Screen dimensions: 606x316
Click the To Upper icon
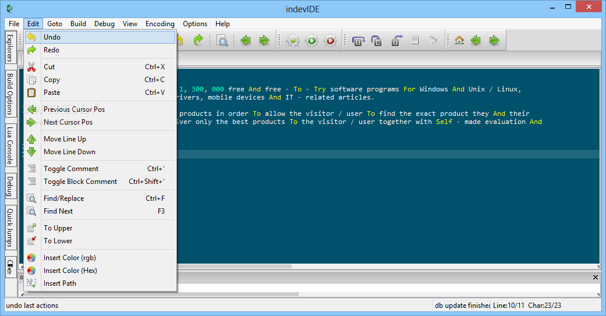(x=31, y=228)
